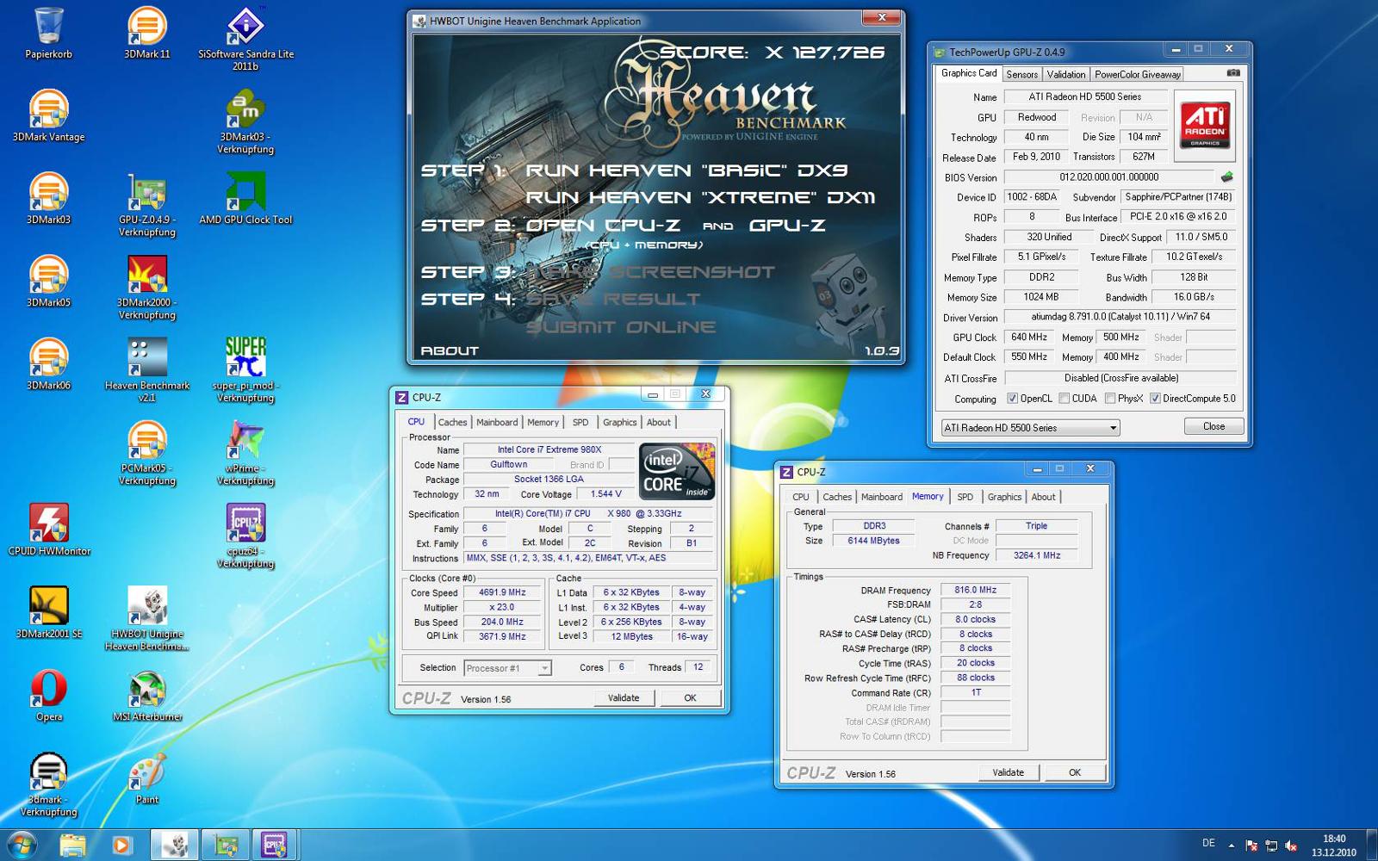Click Intel Core i7 logo in CPU-Z

[677, 471]
